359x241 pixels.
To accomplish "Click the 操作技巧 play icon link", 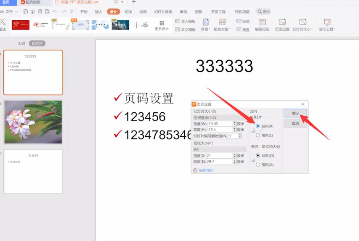I will (x=195, y=171).
